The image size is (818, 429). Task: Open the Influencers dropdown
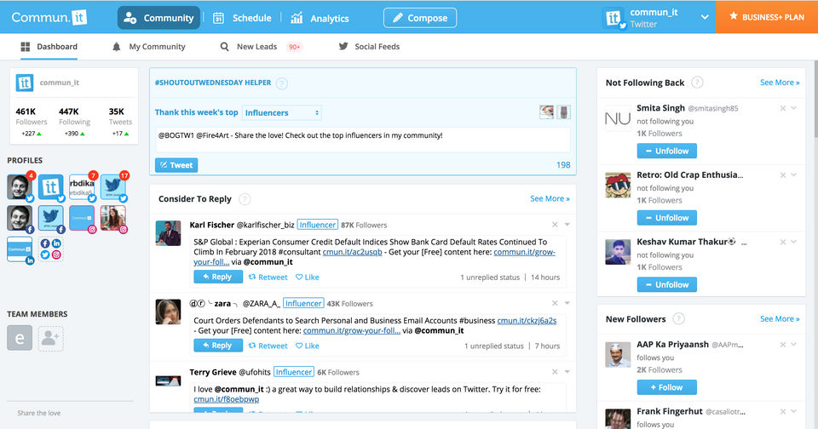point(282,112)
